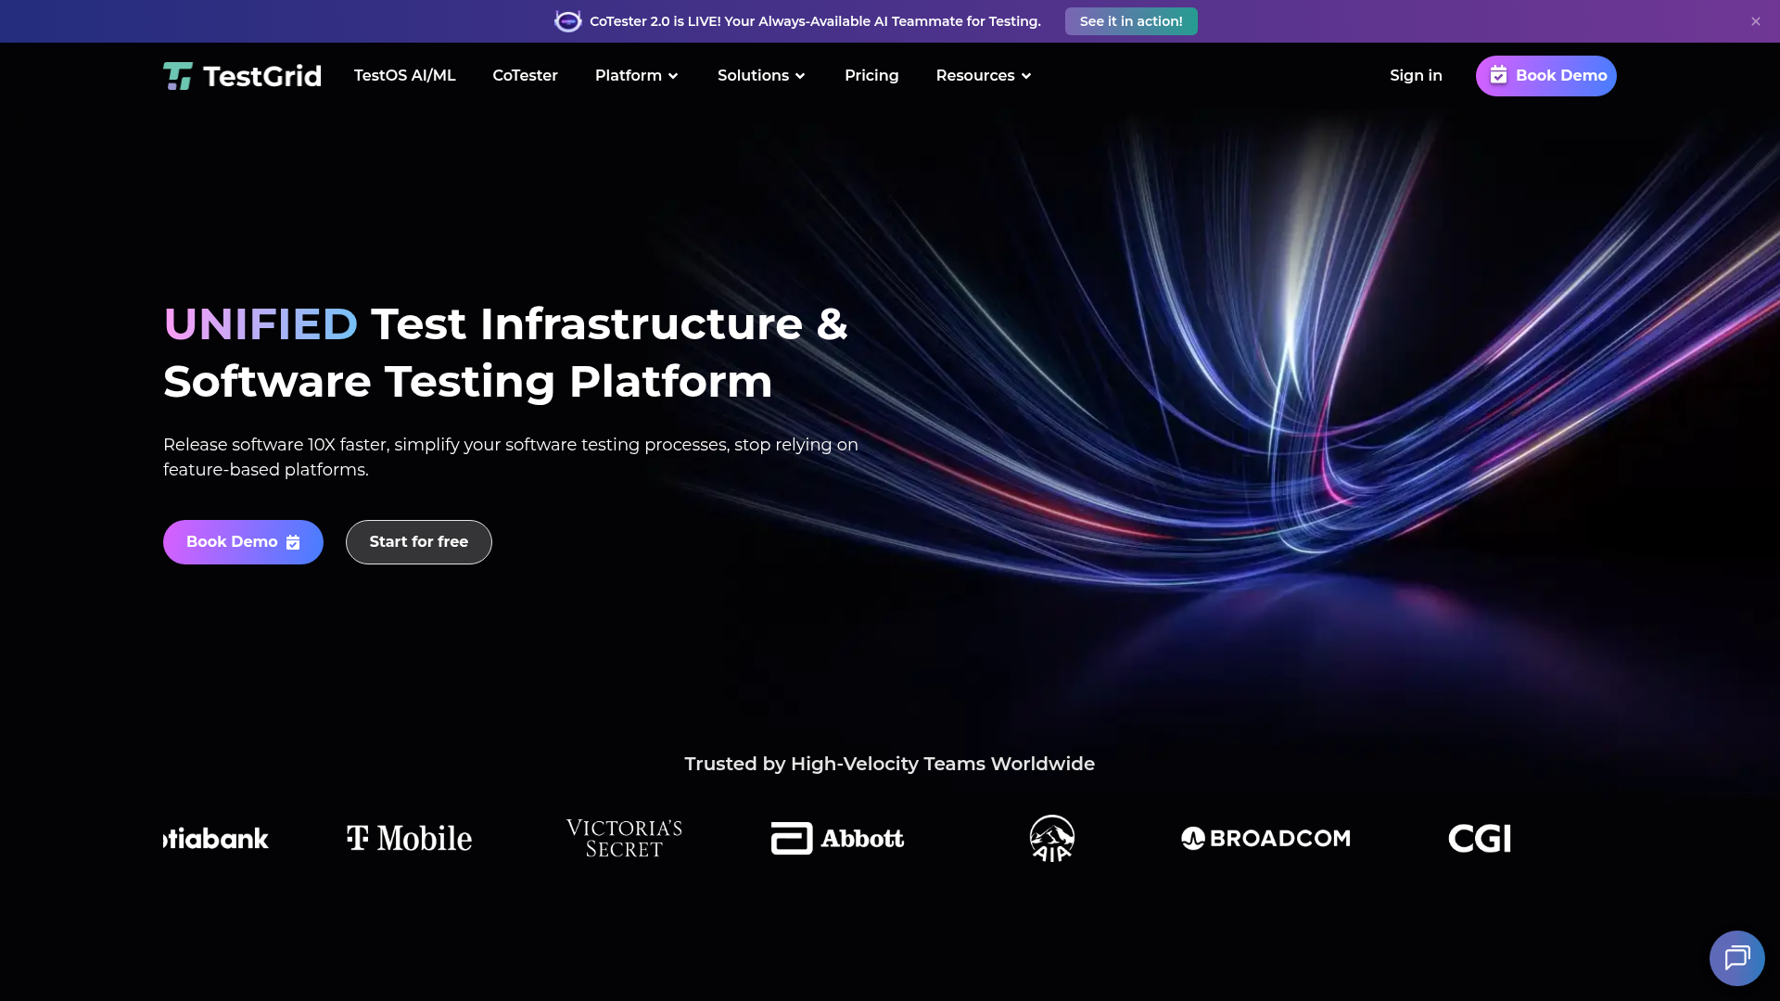Select the Broadcom company logo
1780x1001 pixels.
click(1265, 838)
